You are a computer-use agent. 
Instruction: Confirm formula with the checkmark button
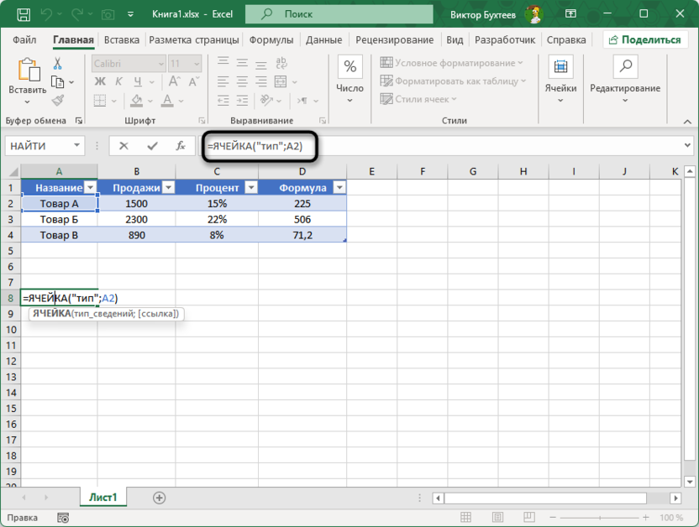click(152, 146)
